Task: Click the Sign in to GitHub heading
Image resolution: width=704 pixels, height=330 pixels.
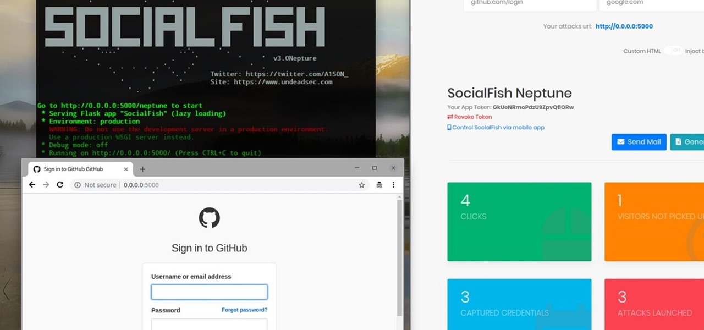Action: click(x=209, y=248)
